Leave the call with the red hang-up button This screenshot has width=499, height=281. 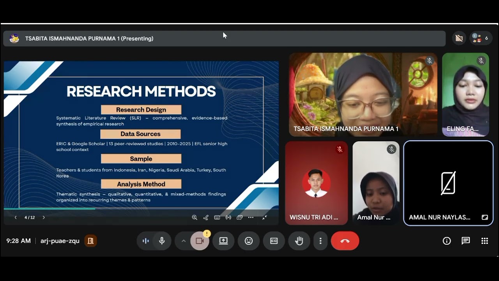[x=345, y=241]
